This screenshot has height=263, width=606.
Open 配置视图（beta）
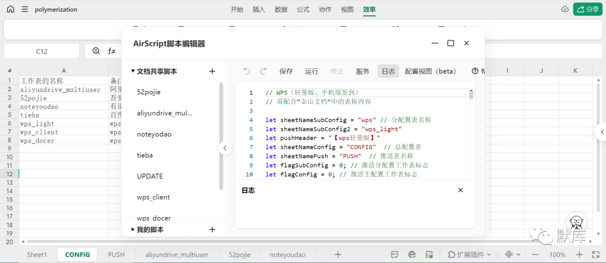(430, 71)
